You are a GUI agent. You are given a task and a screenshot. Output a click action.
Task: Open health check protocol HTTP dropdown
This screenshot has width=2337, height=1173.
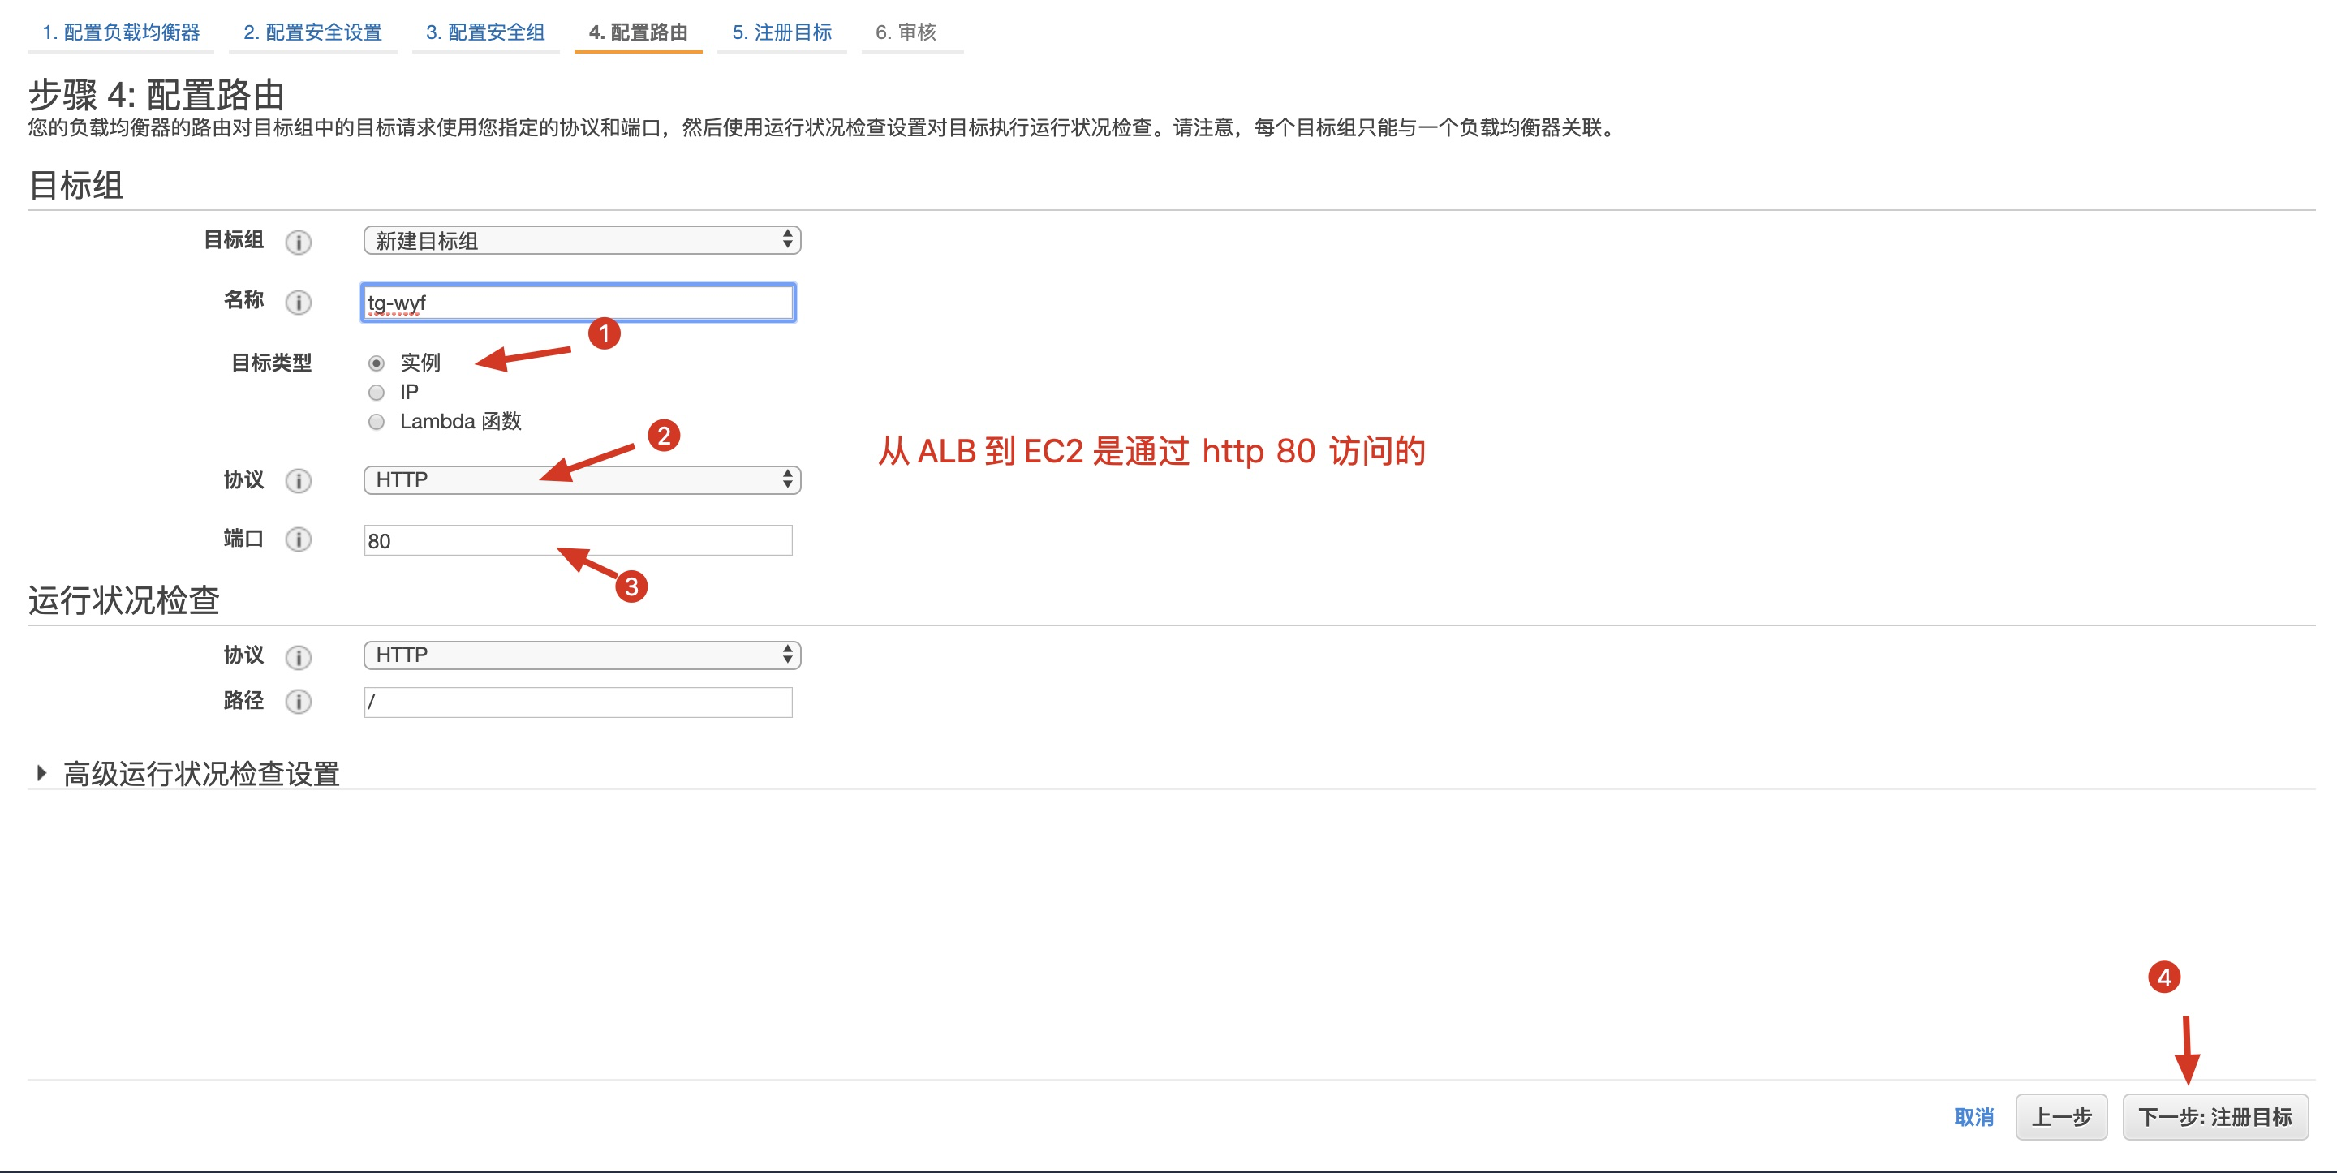[x=582, y=655]
